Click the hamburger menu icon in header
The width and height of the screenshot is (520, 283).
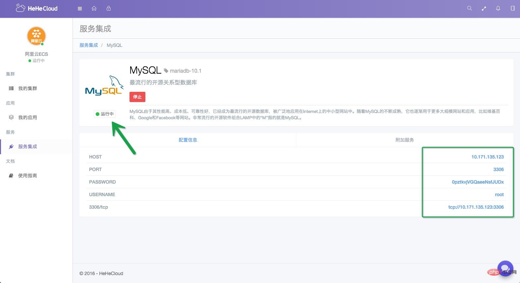(80, 9)
